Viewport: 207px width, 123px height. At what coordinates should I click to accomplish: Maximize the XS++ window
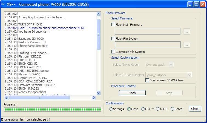(x=196, y=4)
